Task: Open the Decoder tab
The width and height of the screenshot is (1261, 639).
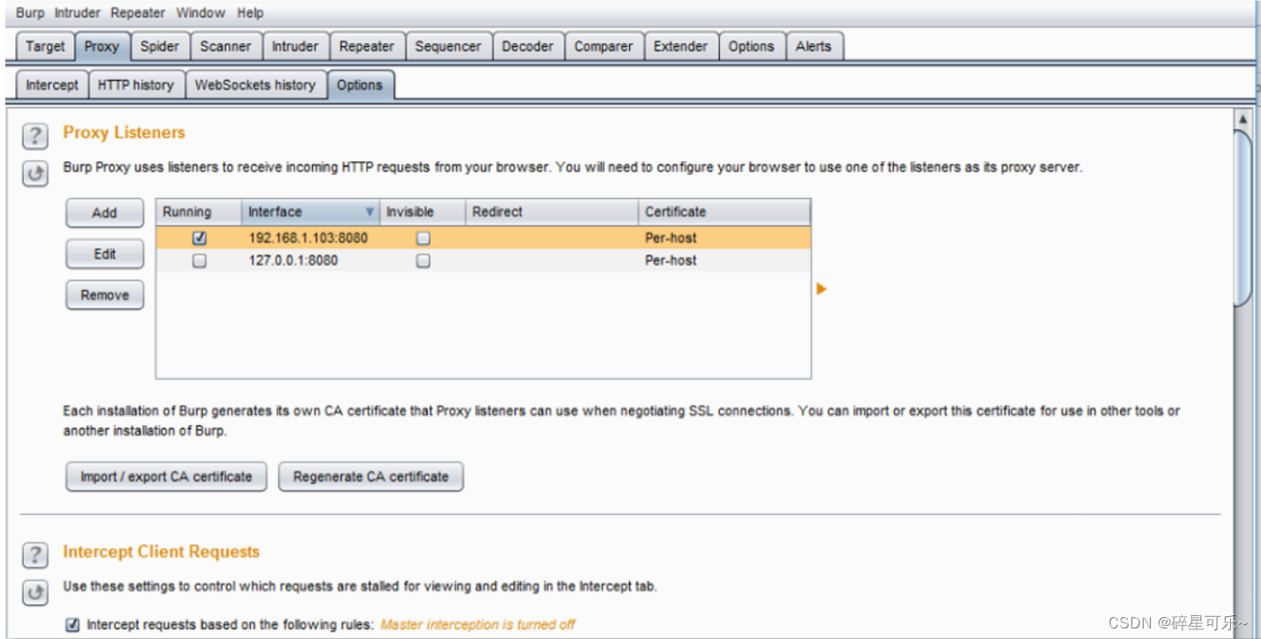Action: click(x=528, y=47)
